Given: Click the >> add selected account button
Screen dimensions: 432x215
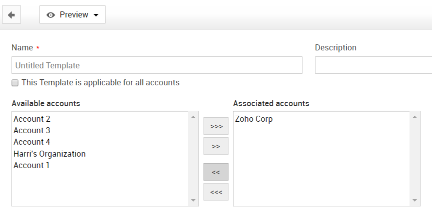Looking at the screenshot, I should coord(216,146).
